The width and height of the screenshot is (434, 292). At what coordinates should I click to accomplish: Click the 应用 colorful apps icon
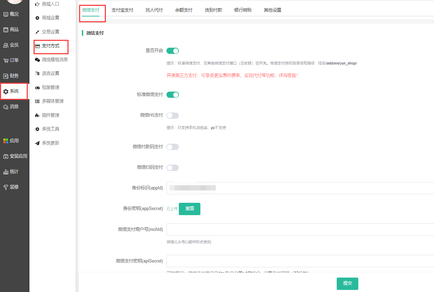coord(6,141)
